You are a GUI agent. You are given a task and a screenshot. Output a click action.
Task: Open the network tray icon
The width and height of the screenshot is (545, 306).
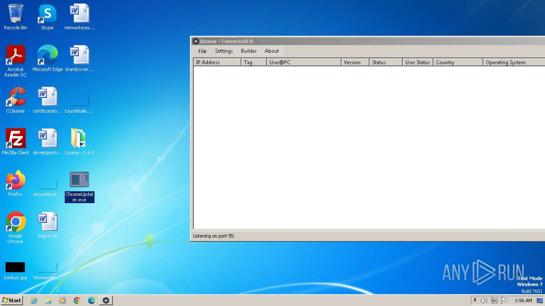point(494,300)
